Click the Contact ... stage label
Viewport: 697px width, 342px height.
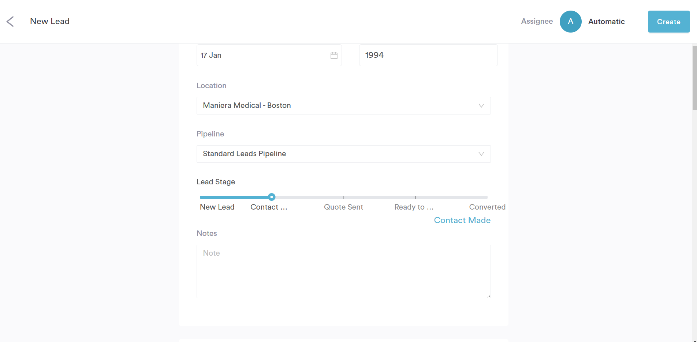[x=269, y=207]
